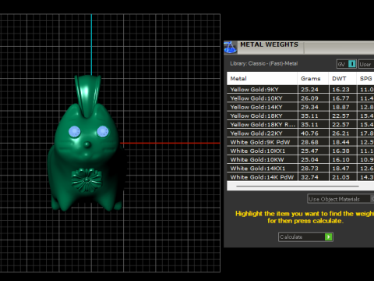Click the 26.21 DWT value

(x=340, y=133)
